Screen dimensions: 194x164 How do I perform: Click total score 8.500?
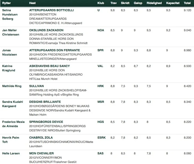[187, 66]
